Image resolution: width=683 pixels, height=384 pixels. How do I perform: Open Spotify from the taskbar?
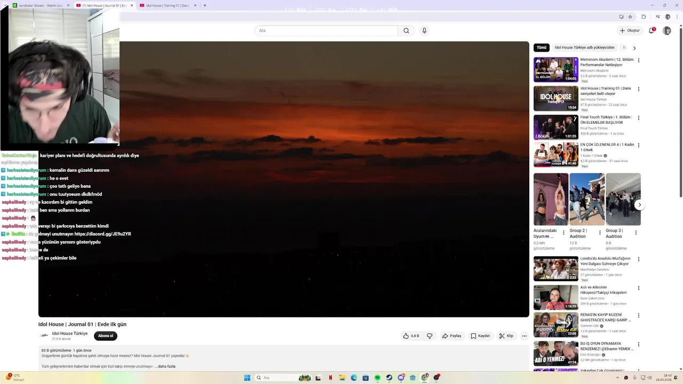click(377, 378)
